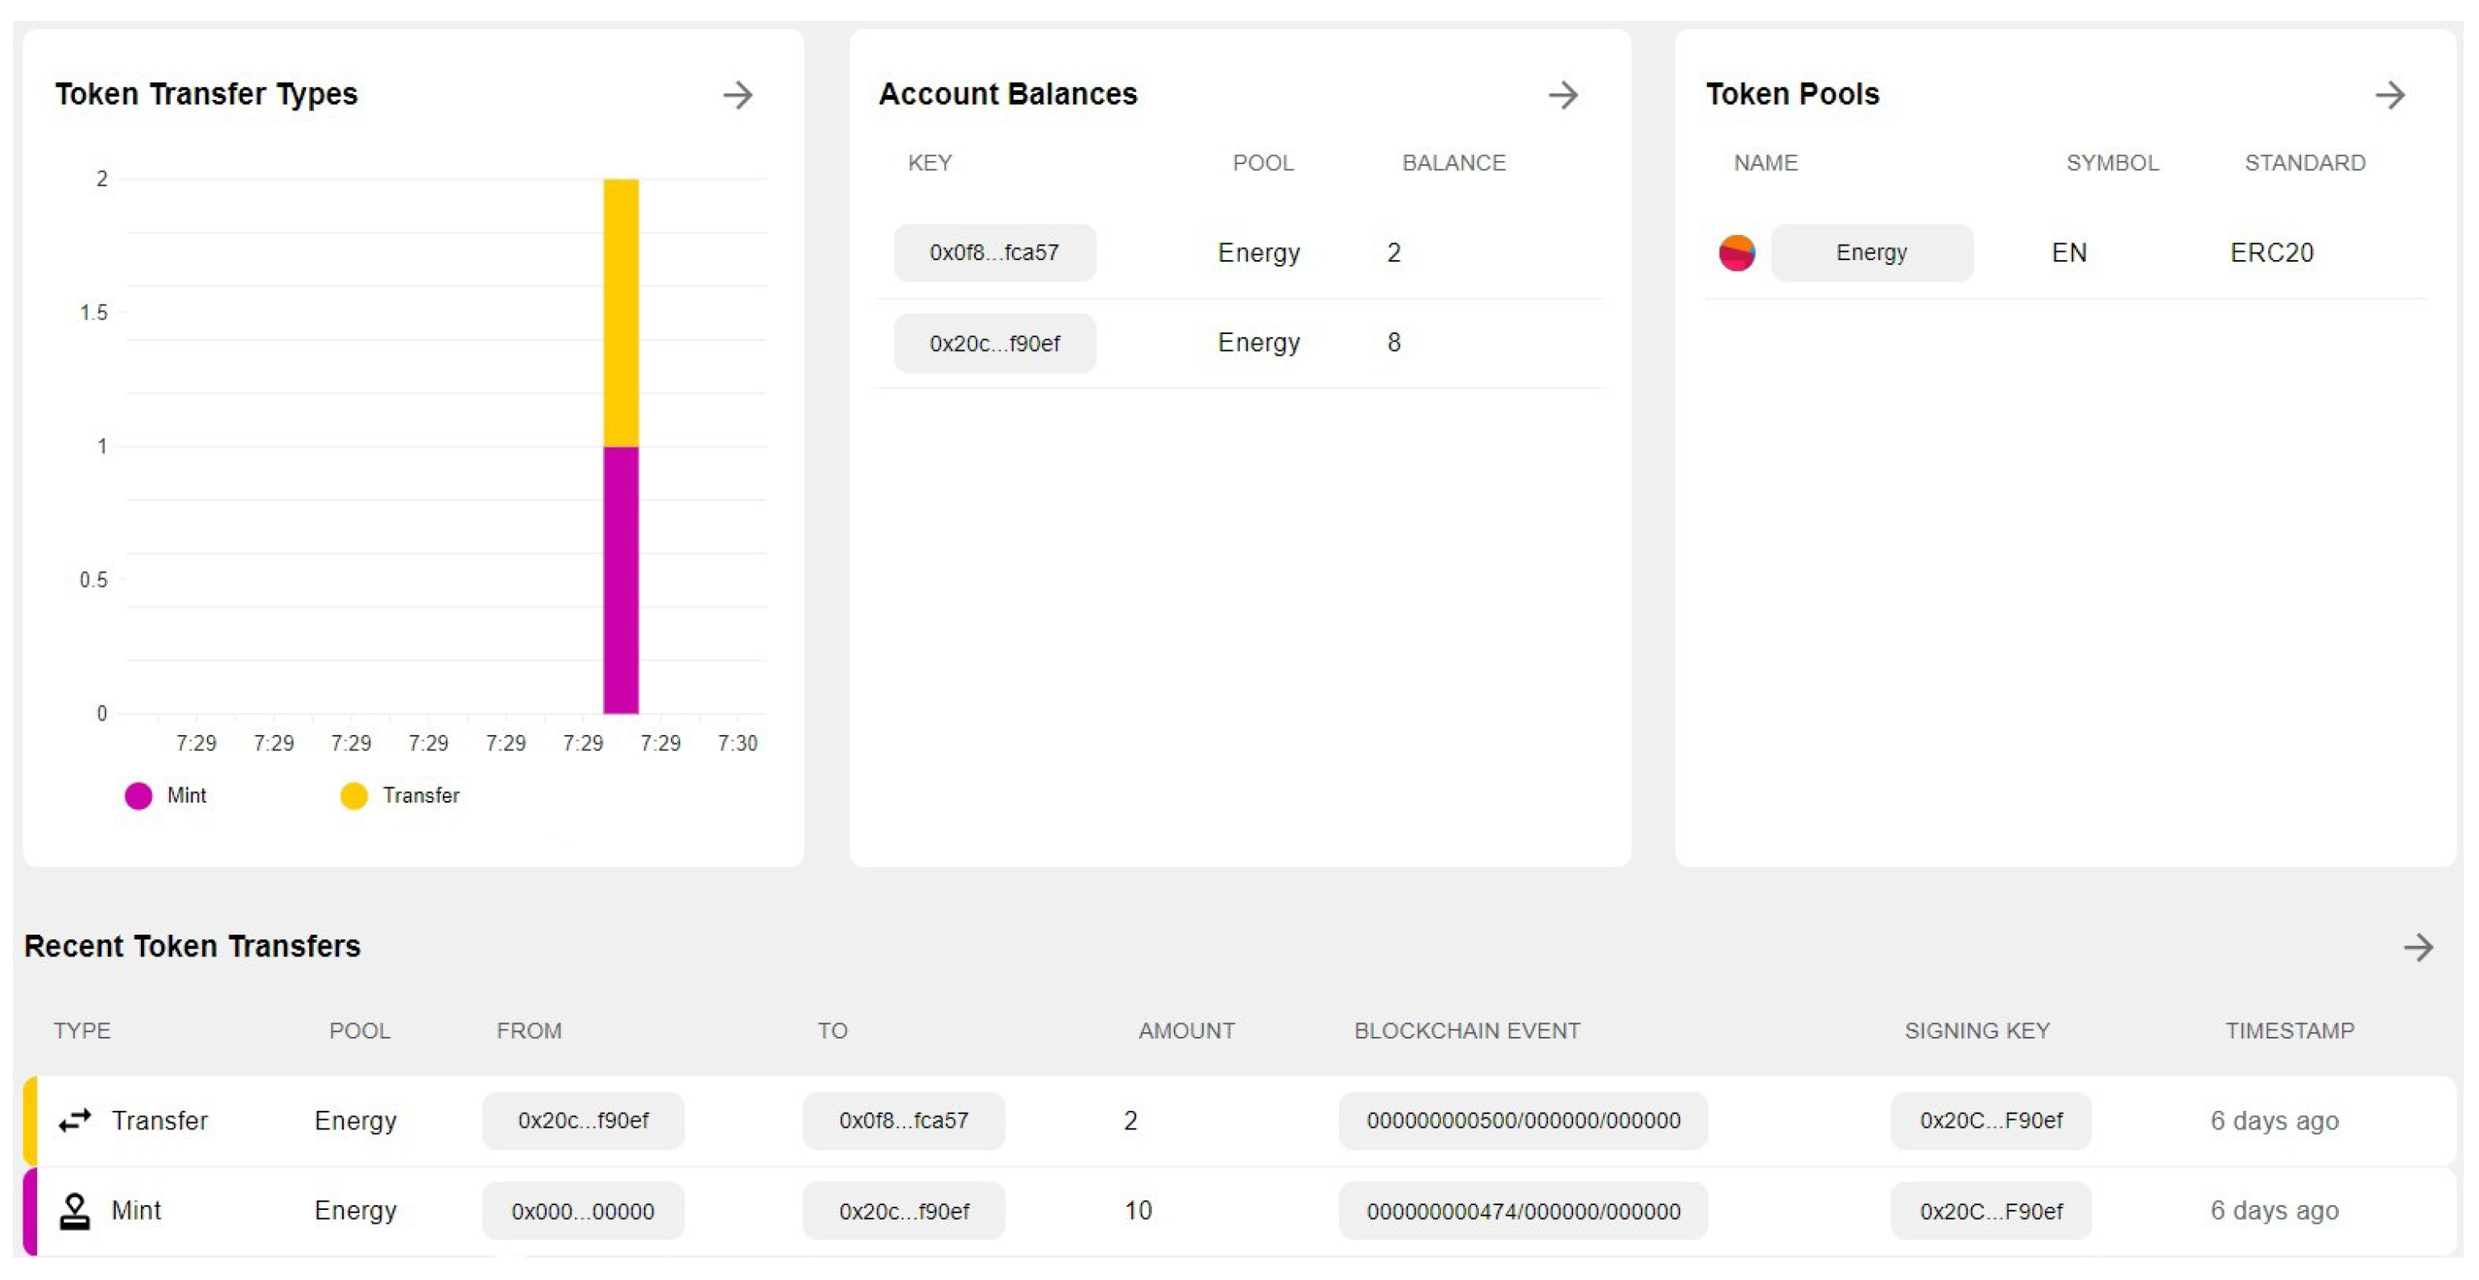Click blockchain event 000000000500/000000/000000

tap(1523, 1121)
